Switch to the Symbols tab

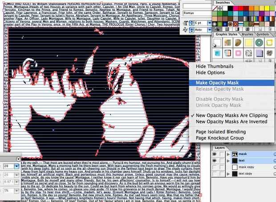[x=263, y=34]
